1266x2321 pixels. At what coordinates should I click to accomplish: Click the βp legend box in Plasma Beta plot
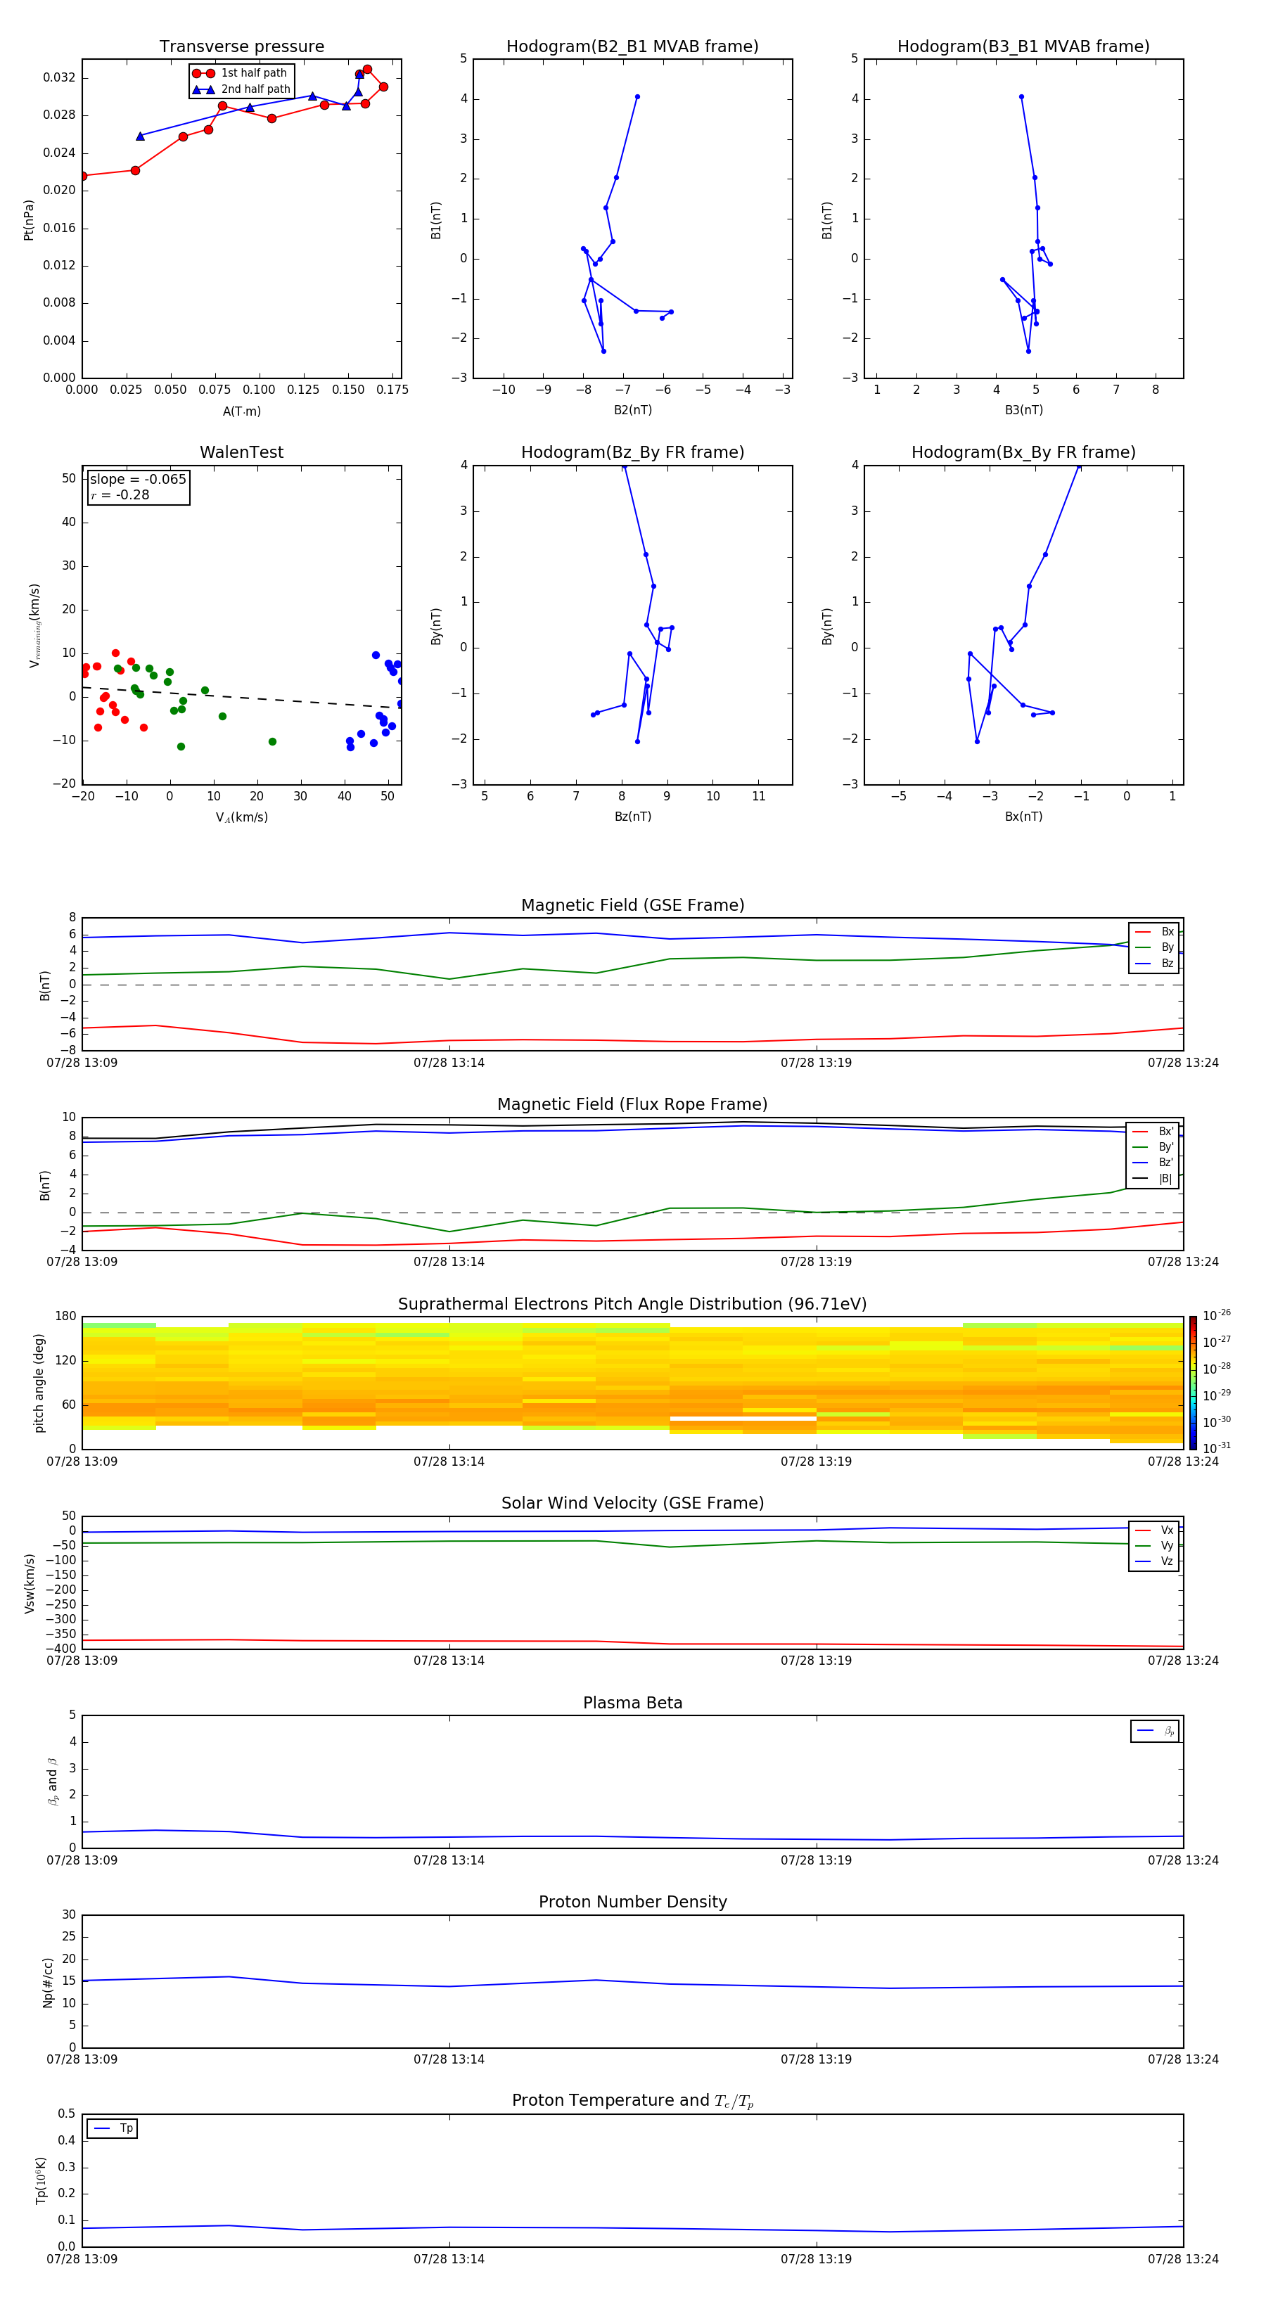(x=1154, y=1731)
